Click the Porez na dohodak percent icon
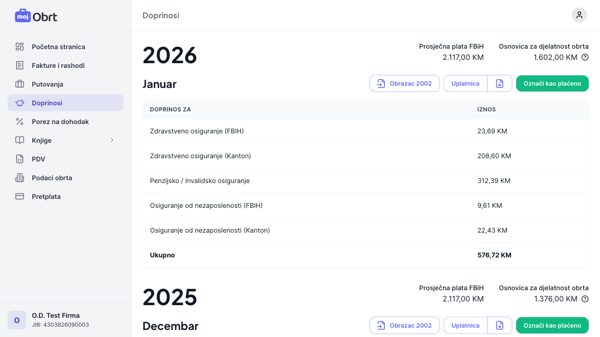 click(20, 122)
